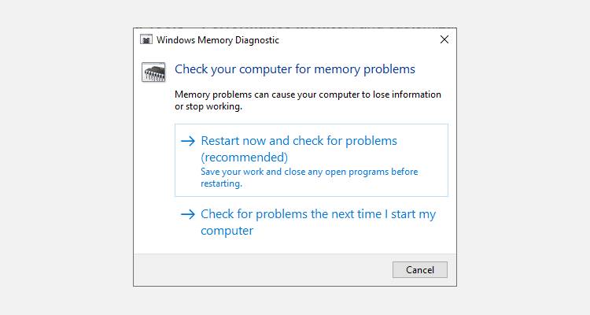Click the large memory chip icon beside heading
The image size is (590, 315).
(x=153, y=72)
